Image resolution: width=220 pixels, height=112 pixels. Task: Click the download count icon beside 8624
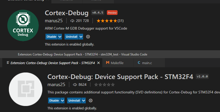[75, 85]
